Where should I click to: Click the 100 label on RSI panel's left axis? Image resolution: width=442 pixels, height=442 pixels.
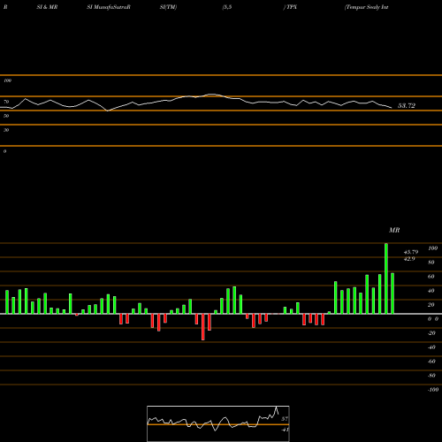tap(7, 80)
